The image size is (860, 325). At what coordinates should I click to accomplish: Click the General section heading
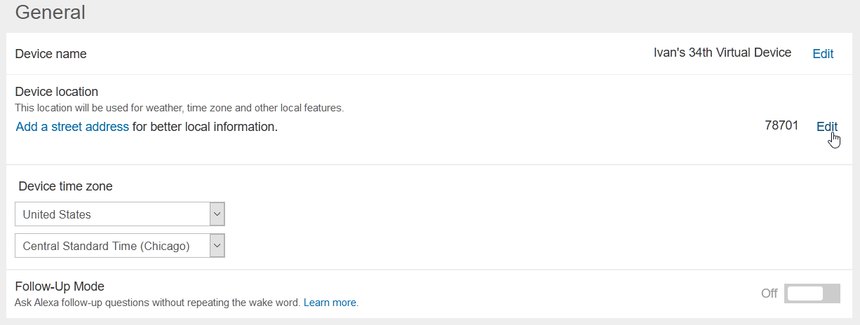(x=51, y=12)
